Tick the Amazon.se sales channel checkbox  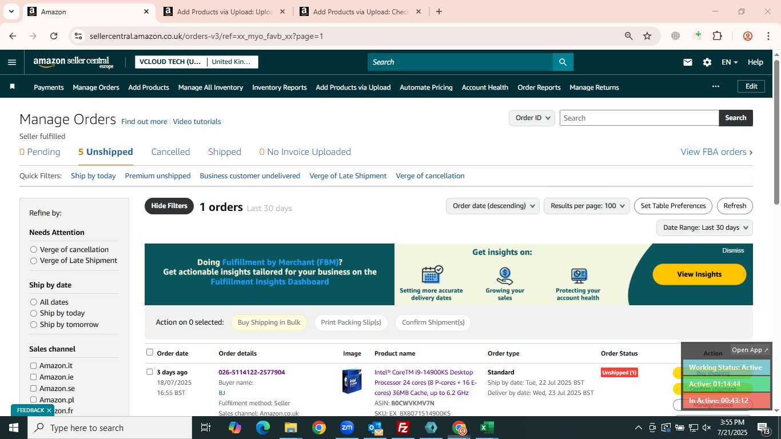pyautogui.click(x=33, y=389)
